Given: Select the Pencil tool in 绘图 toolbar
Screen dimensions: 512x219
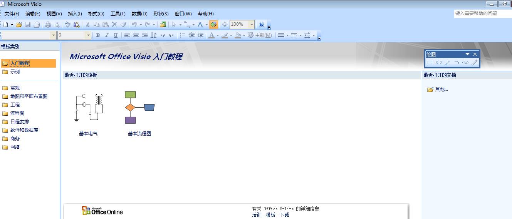Looking at the screenshot, I should tap(474, 63).
